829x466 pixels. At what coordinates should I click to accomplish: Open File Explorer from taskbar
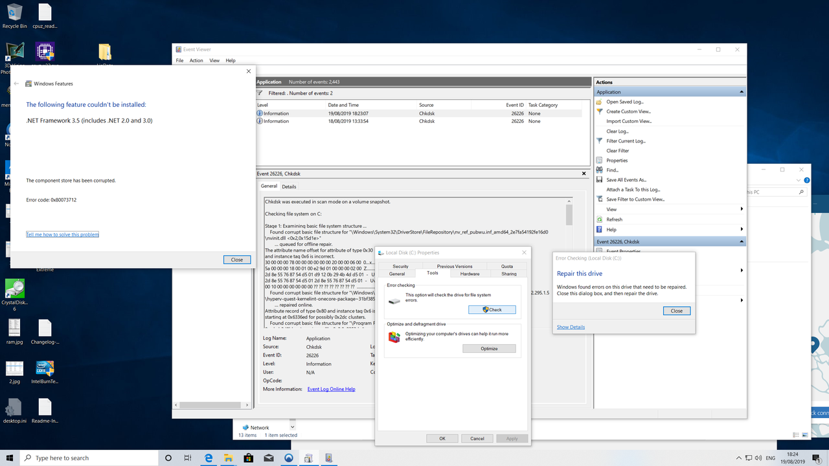[x=229, y=458]
